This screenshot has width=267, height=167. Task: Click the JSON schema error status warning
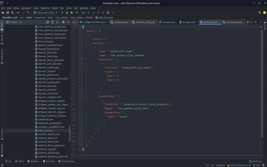(x=239, y=165)
